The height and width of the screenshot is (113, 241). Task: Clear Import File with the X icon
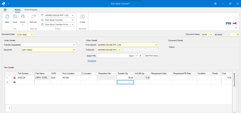pyautogui.click(x=140, y=56)
